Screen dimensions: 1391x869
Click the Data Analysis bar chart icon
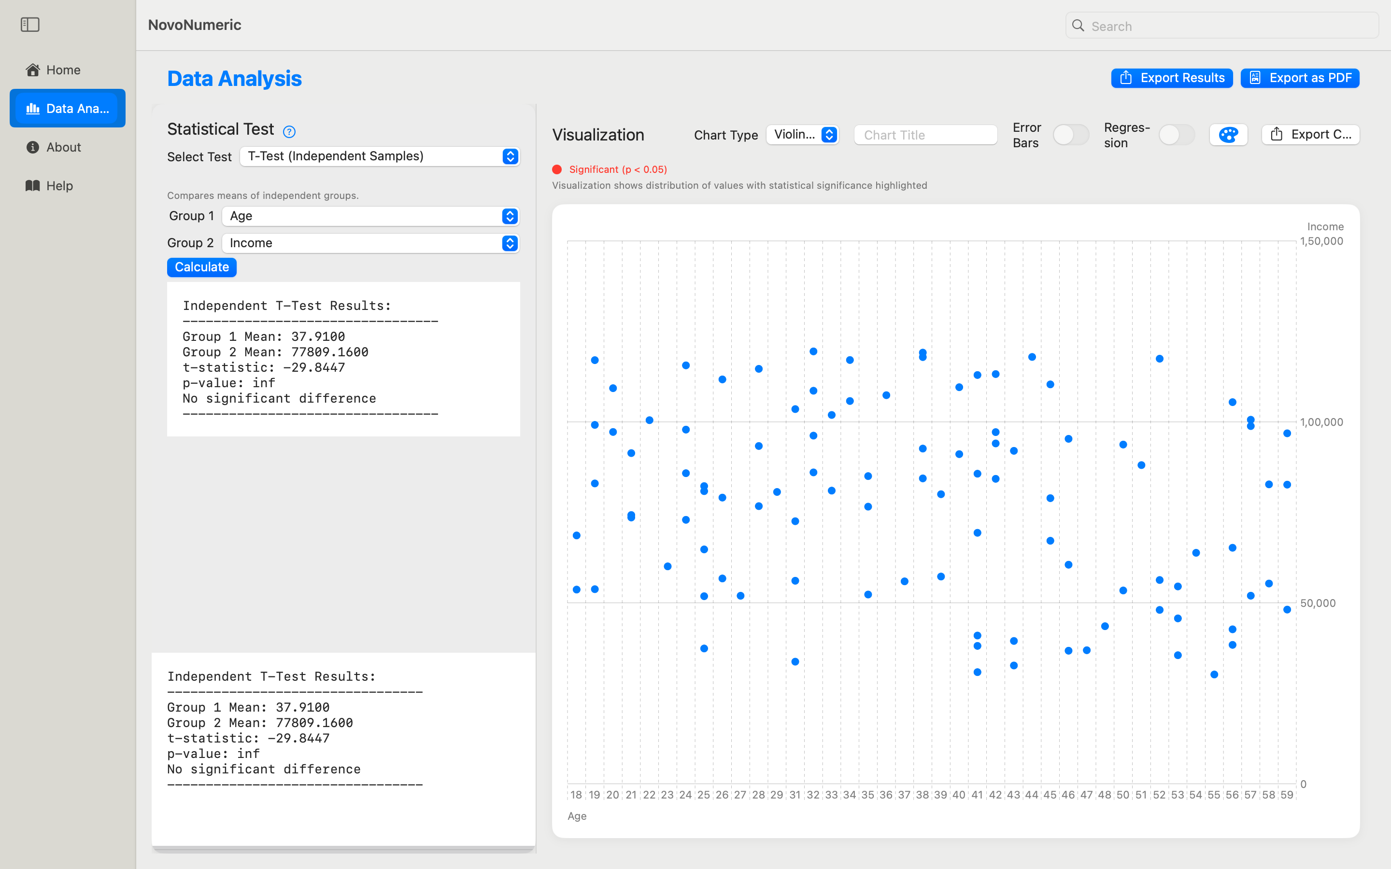pyautogui.click(x=33, y=109)
